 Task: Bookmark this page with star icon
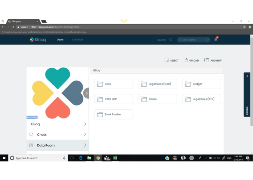pyautogui.click(x=244, y=27)
